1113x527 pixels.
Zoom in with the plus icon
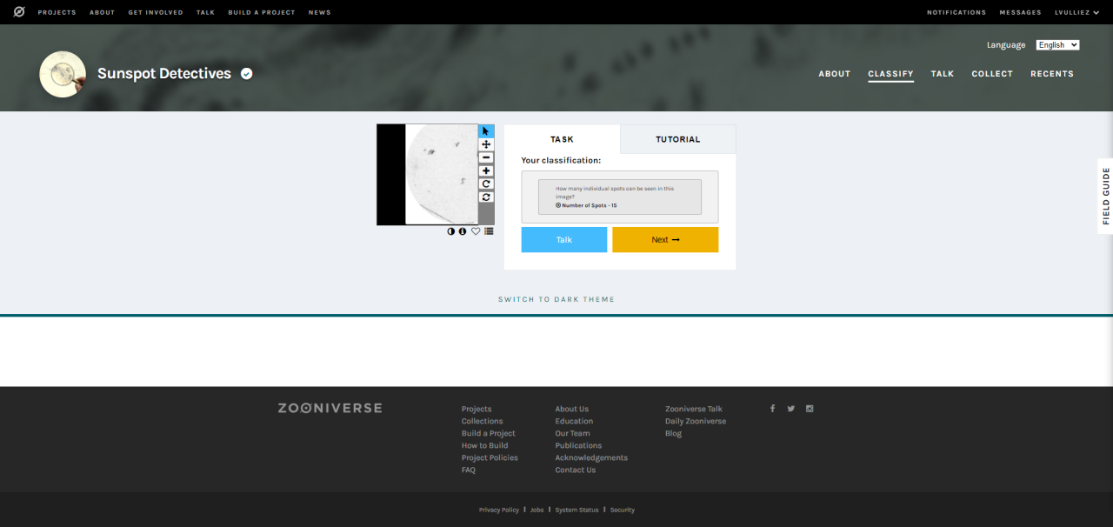pyautogui.click(x=486, y=170)
